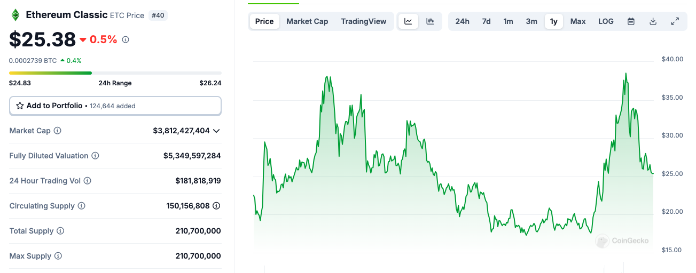Click Add to Portfolio button

click(115, 106)
